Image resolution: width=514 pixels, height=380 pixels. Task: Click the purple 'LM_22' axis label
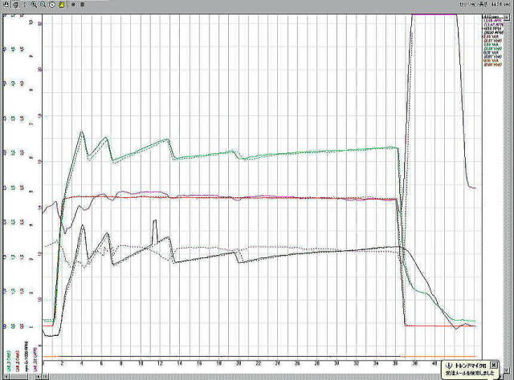35,359
